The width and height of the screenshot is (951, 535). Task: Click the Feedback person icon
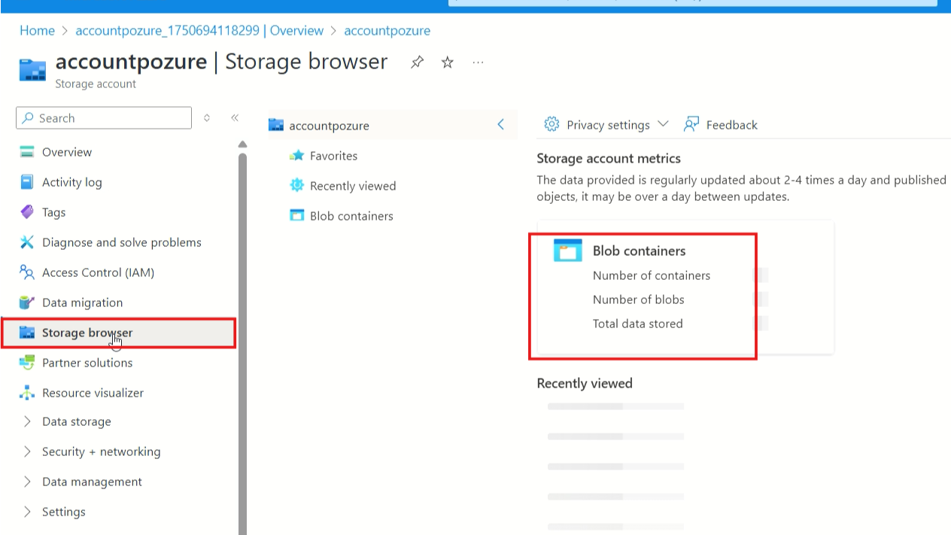(691, 124)
